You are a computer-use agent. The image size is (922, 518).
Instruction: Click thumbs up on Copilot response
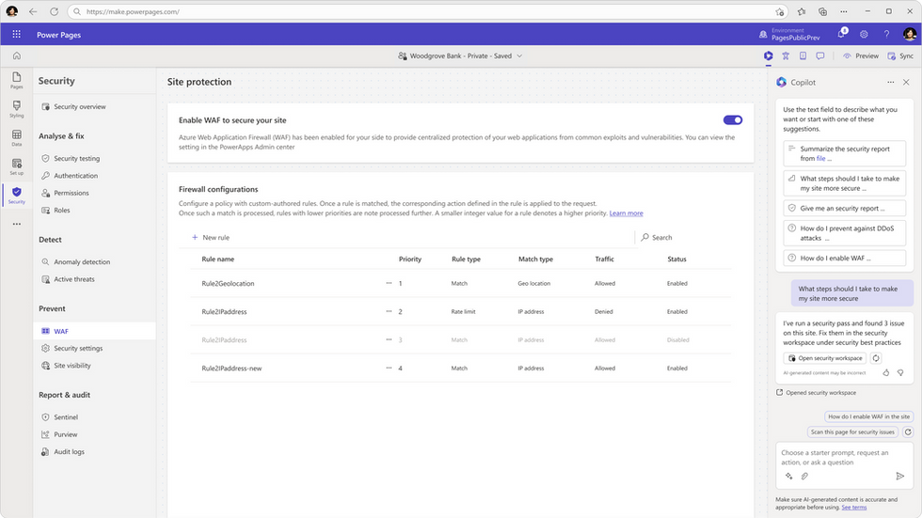pyautogui.click(x=886, y=372)
